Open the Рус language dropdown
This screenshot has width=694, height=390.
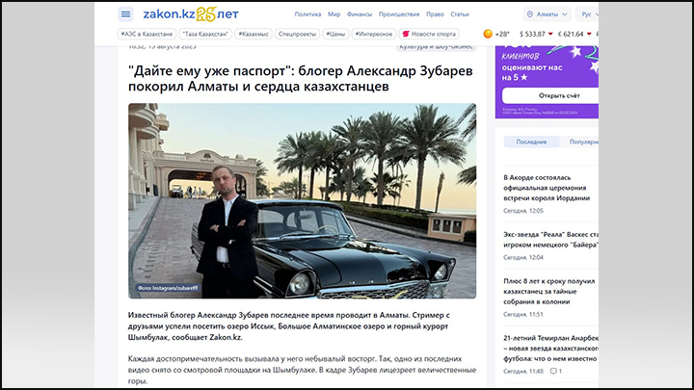(587, 14)
